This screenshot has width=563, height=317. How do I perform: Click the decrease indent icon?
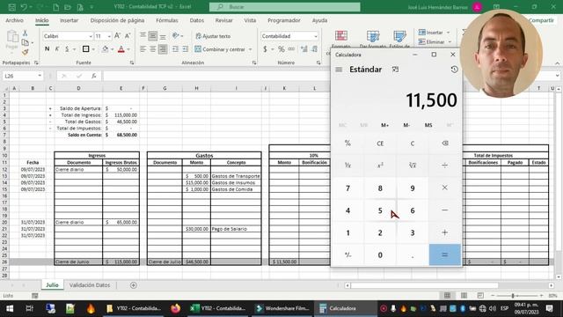tap(175, 49)
